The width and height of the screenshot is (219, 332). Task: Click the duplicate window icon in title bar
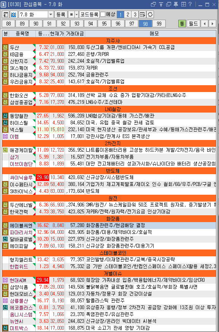pyautogui.click(x=168, y=4)
